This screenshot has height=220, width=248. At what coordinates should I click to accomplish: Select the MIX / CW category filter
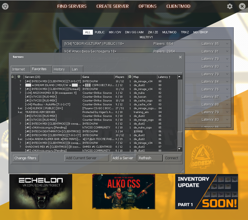click(115, 32)
